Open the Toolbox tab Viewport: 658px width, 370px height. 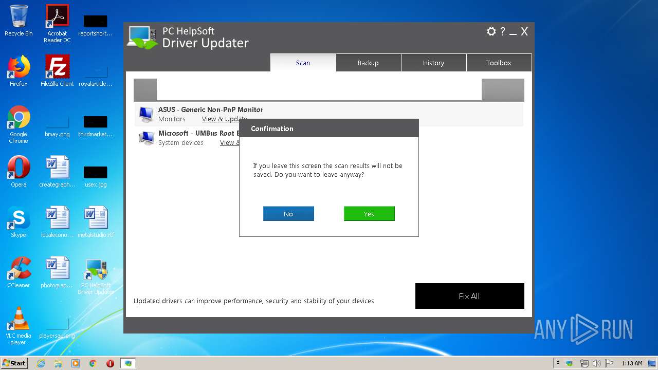click(x=499, y=63)
